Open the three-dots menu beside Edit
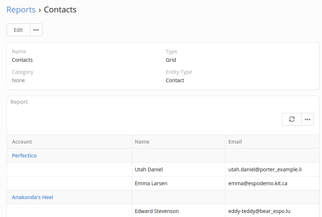This screenshot has height=217, width=322. 36,30
